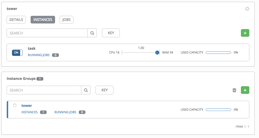Click the 1 badge beside tower INSTANCES

coord(43,112)
